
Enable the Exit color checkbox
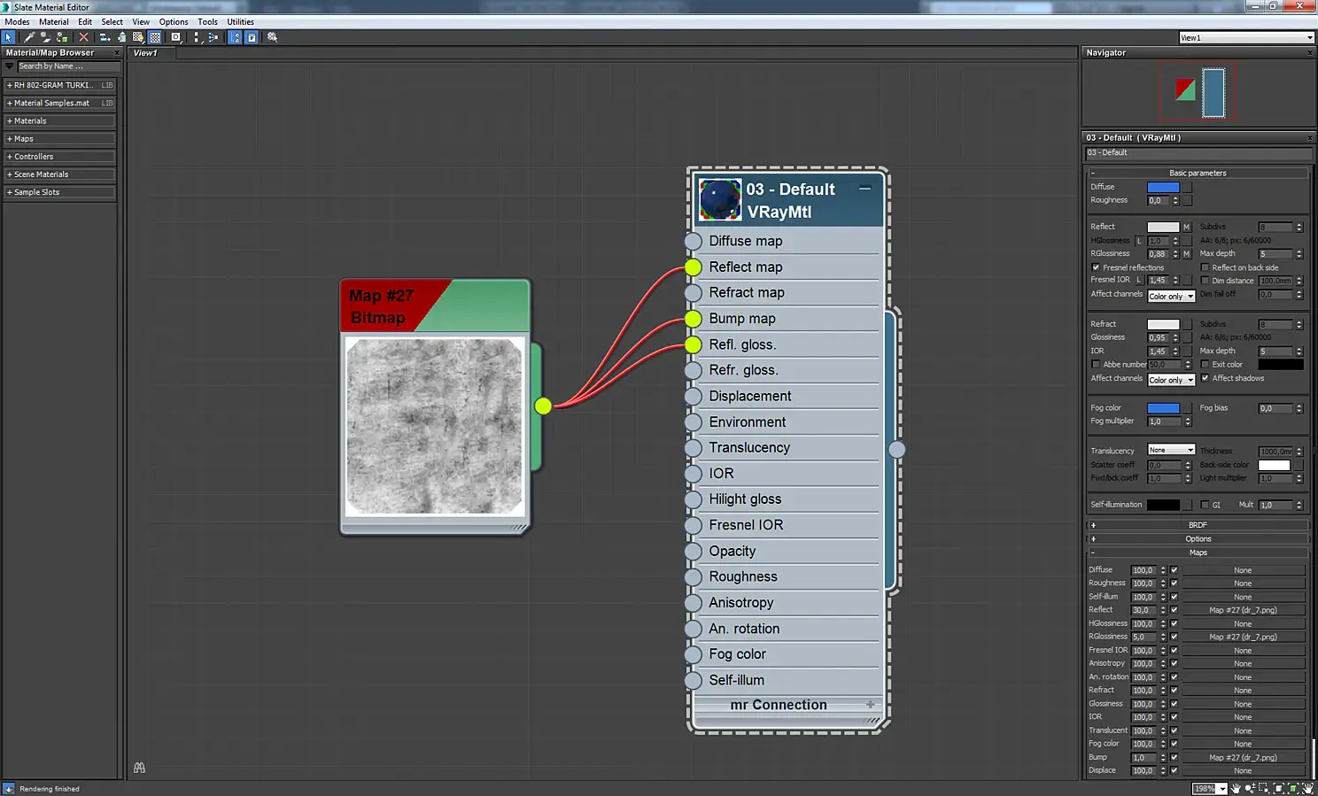pos(1205,365)
